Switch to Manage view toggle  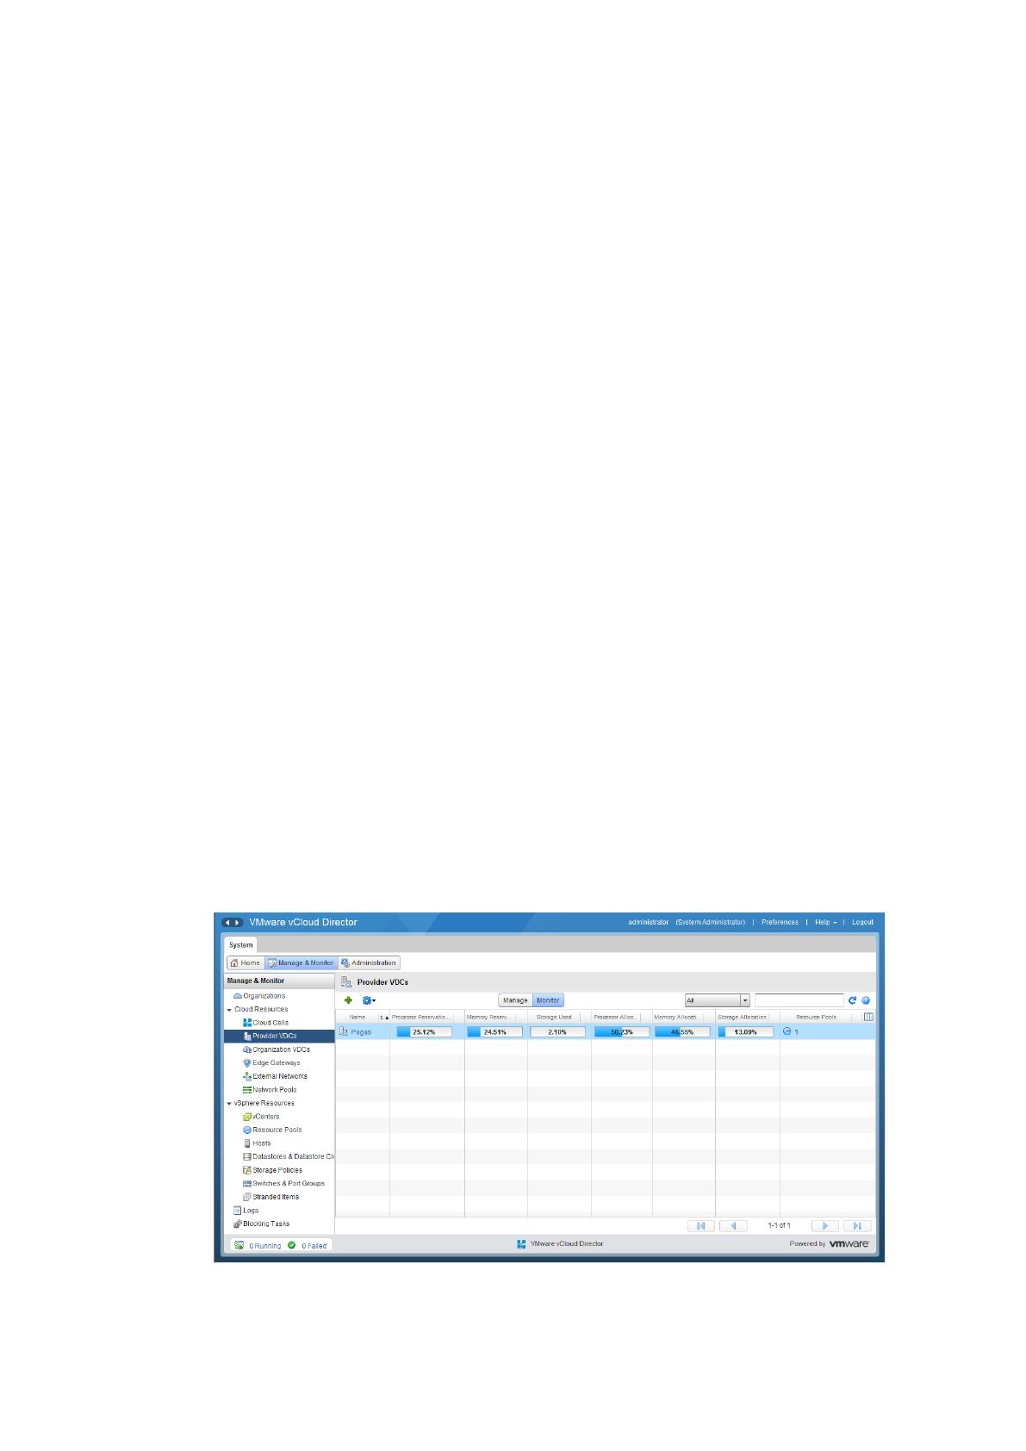click(515, 1000)
